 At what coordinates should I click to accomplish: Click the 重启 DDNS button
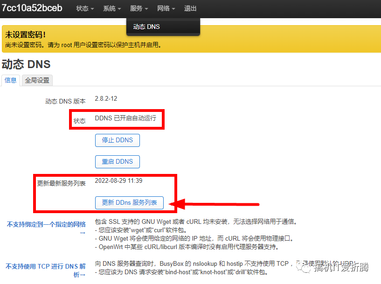(117, 161)
